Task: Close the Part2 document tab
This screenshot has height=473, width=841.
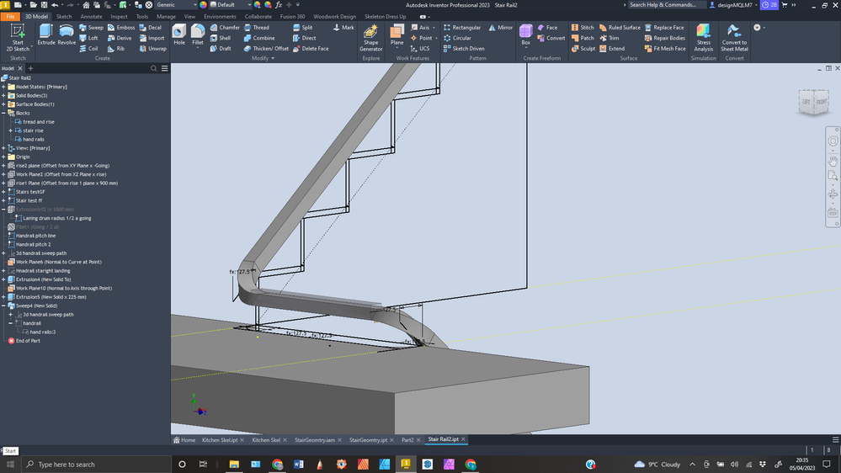Action: point(418,439)
